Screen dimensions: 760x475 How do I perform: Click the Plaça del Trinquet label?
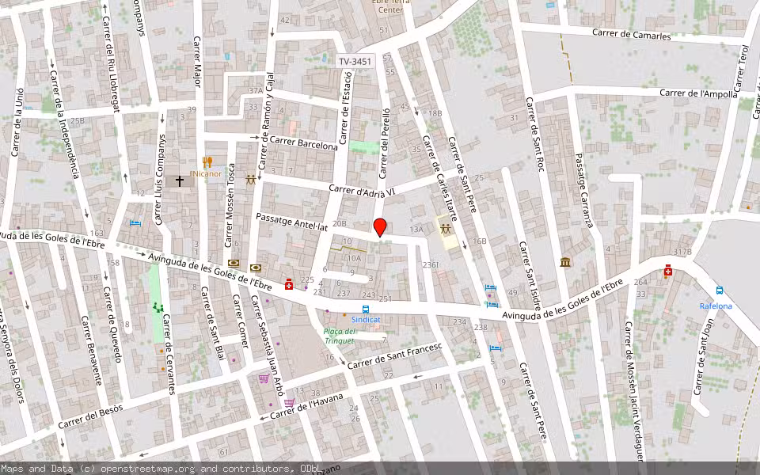340,335
